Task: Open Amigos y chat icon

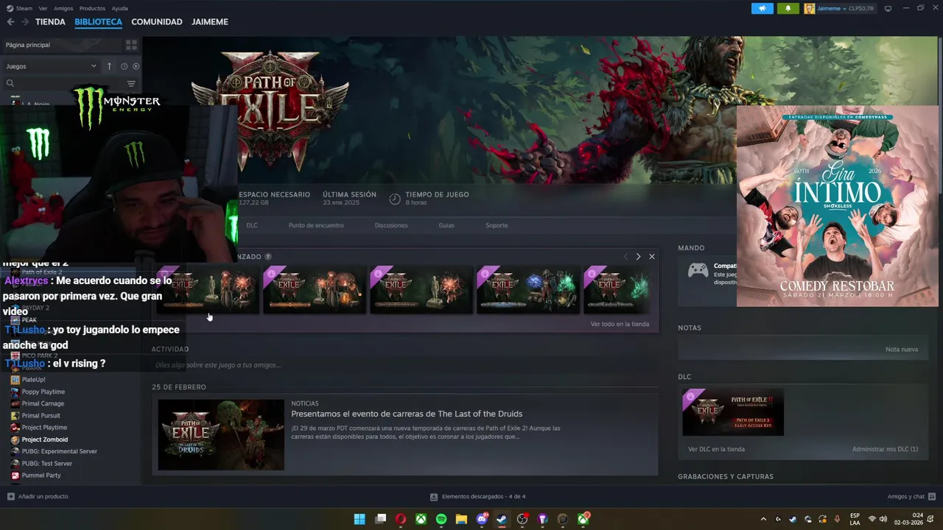Action: (932, 496)
